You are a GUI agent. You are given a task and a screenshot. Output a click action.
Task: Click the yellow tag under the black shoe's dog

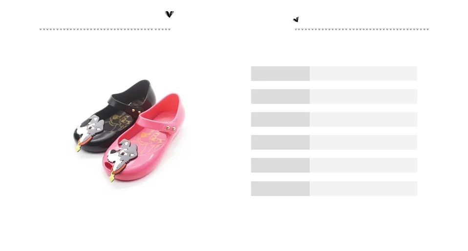[x=78, y=148]
